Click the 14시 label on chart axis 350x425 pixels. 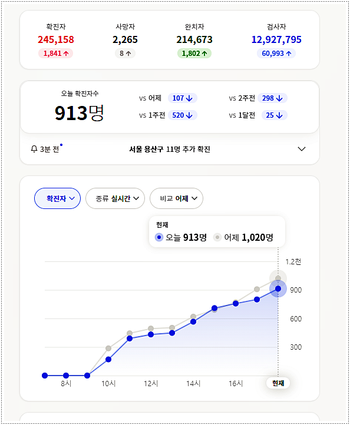click(193, 383)
